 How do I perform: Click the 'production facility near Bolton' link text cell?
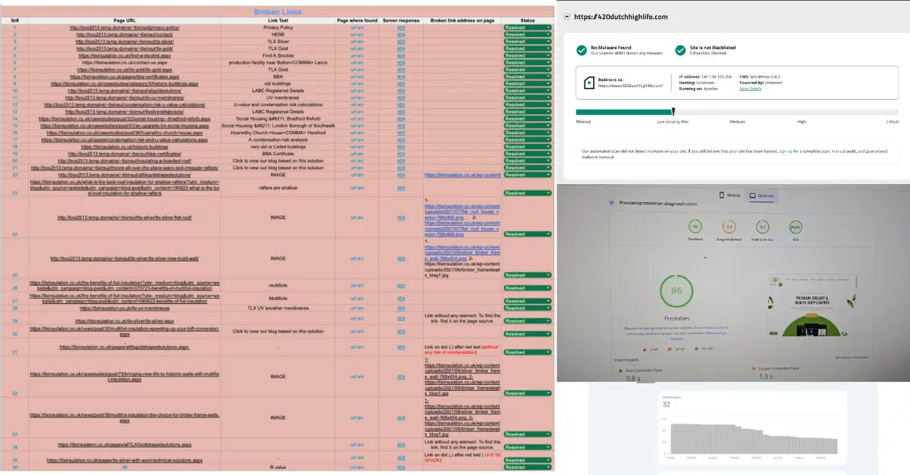point(278,62)
